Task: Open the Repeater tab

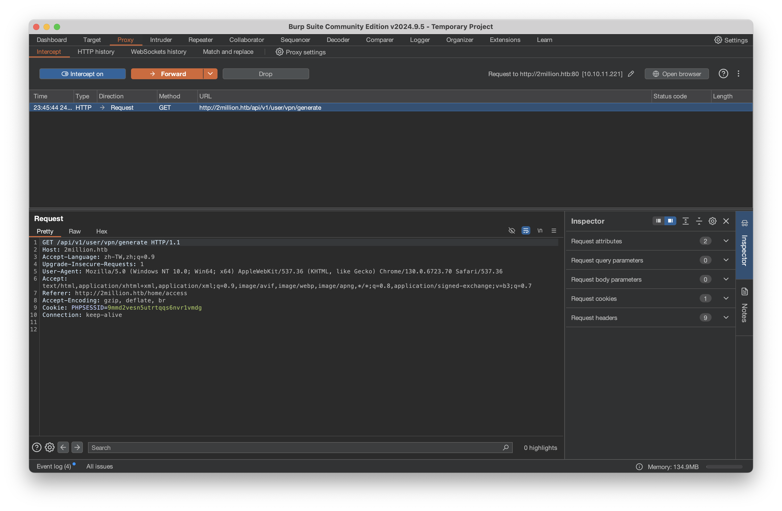Action: tap(200, 40)
